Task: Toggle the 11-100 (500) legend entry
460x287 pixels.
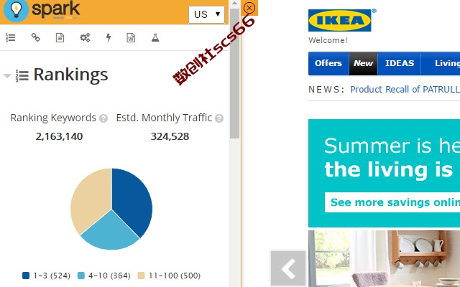Action: point(170,276)
